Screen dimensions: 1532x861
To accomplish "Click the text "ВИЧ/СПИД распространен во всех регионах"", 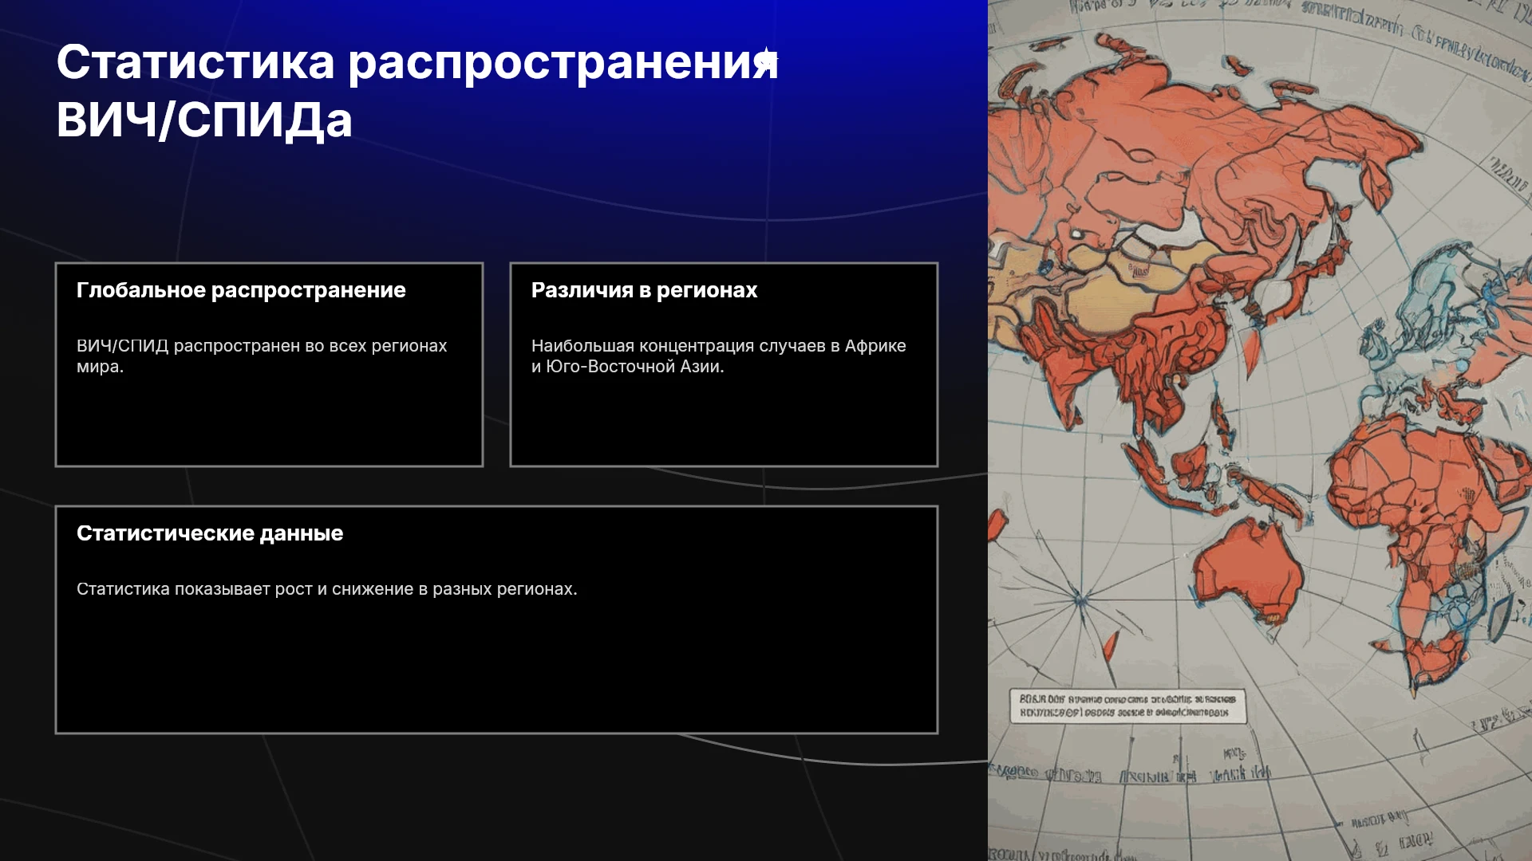I will [262, 346].
